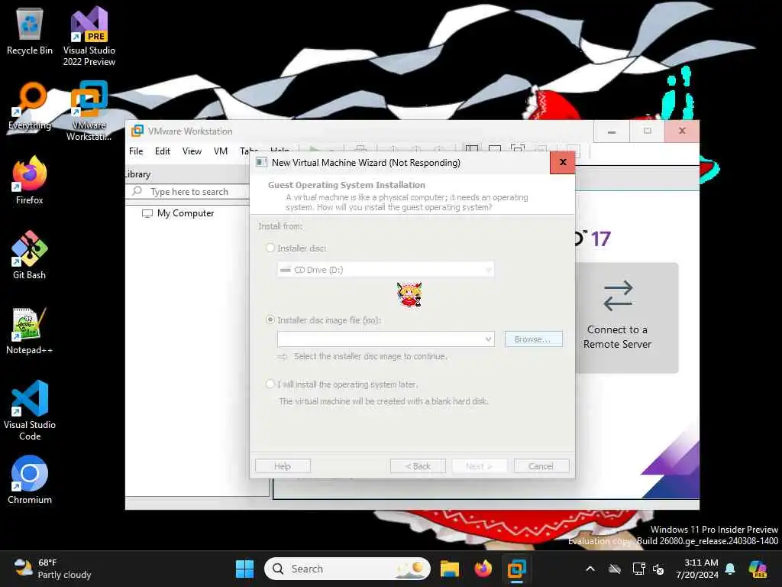Click the VMware full screen toolbar icon

tap(518, 149)
